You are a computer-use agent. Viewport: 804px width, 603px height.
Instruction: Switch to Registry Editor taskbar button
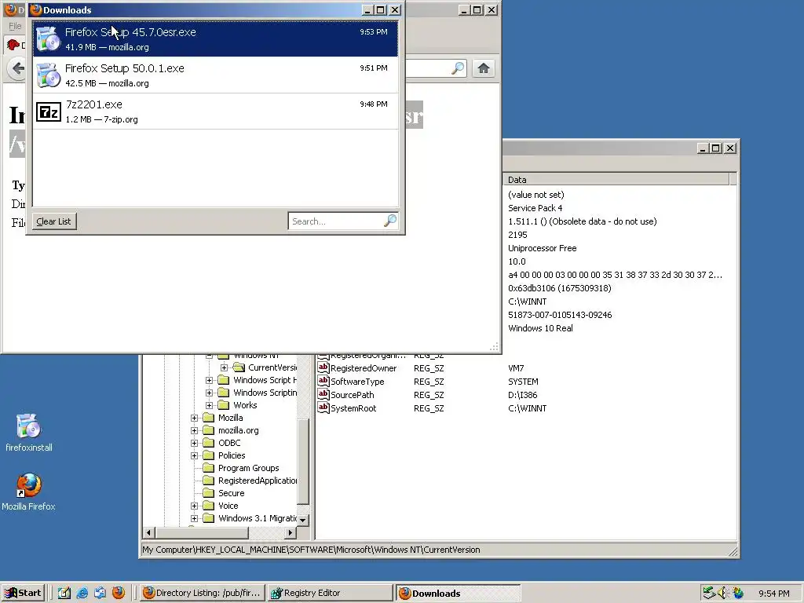[x=331, y=593]
